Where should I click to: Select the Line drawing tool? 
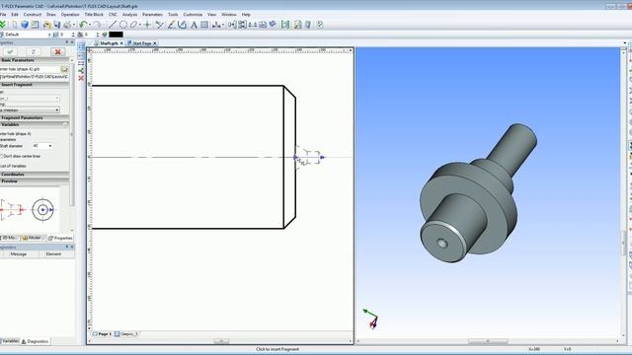113,25
